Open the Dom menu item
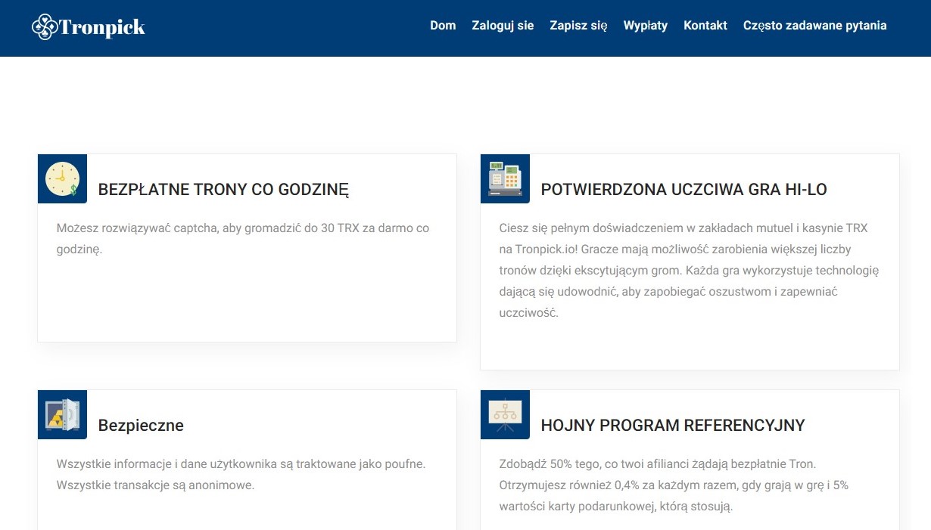 point(443,25)
